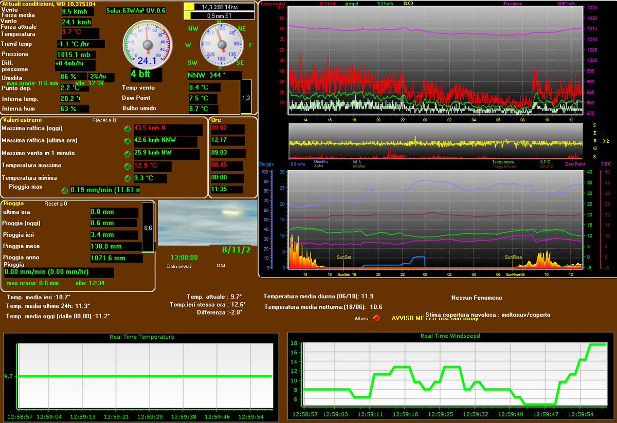Screen dimensions: 617x423
Task: Select the Pioggia mese value 130.8 mm
Action: click(117, 247)
